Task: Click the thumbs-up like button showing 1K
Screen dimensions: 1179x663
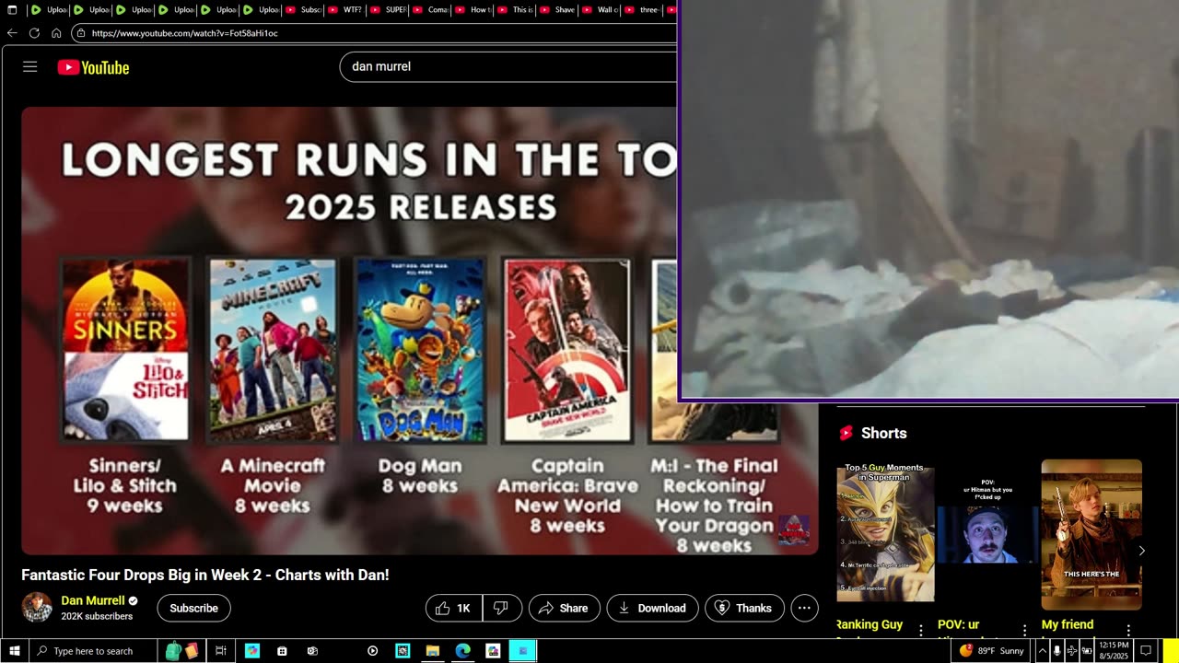Action: pos(454,608)
